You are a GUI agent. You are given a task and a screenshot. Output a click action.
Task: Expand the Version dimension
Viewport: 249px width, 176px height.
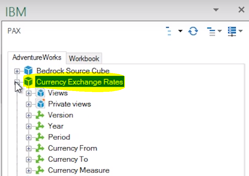[x=29, y=115]
